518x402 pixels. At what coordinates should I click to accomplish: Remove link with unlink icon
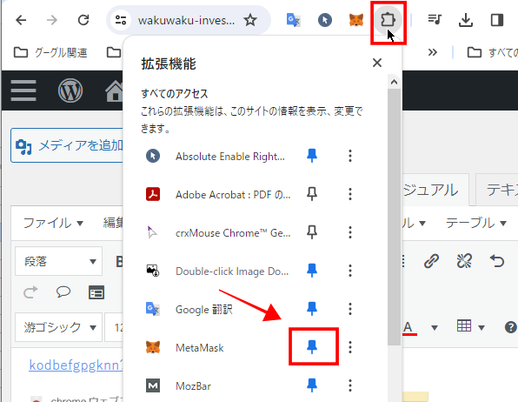point(464,261)
